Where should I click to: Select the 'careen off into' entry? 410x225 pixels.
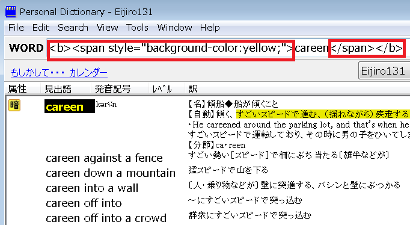(84, 203)
